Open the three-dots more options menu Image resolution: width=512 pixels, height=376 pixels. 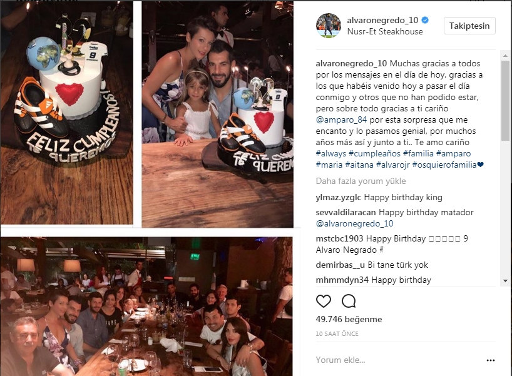491,360
